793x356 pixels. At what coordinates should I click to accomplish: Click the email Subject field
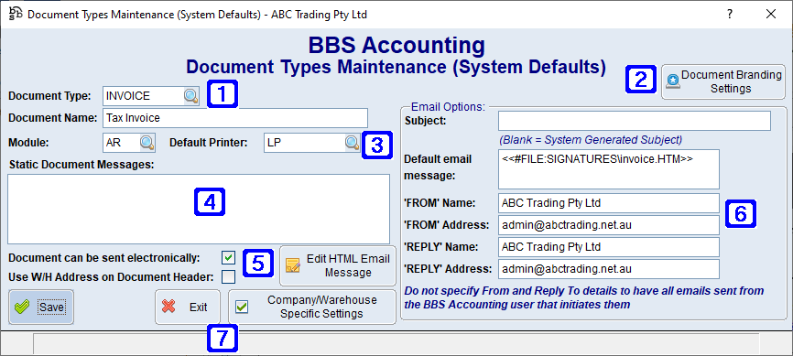click(635, 121)
